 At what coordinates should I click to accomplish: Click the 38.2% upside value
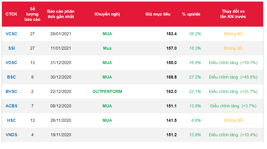click(x=195, y=34)
